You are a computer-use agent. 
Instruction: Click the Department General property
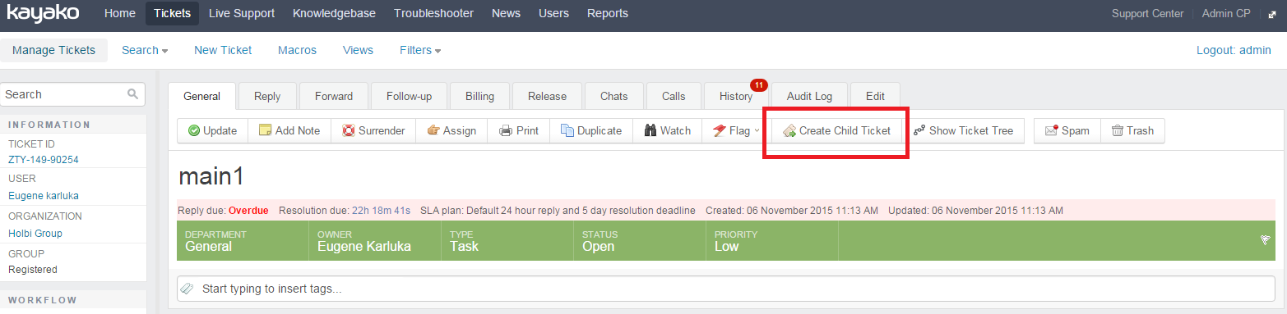[243, 240]
